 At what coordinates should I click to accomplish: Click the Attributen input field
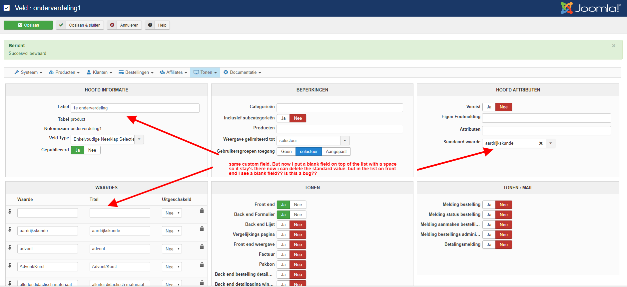[x=546, y=131]
